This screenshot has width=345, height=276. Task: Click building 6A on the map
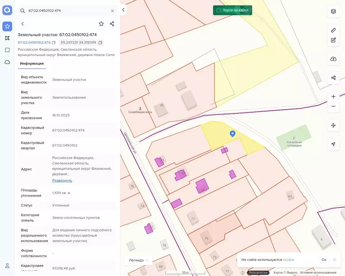(290, 196)
